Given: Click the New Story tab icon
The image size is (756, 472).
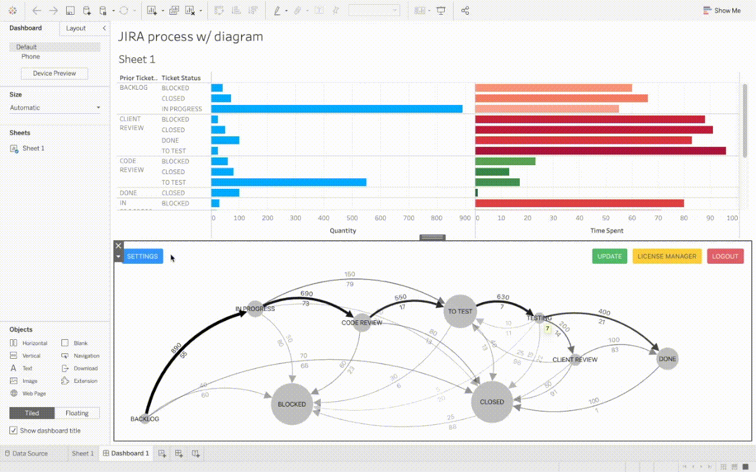Looking at the screenshot, I should [x=196, y=453].
